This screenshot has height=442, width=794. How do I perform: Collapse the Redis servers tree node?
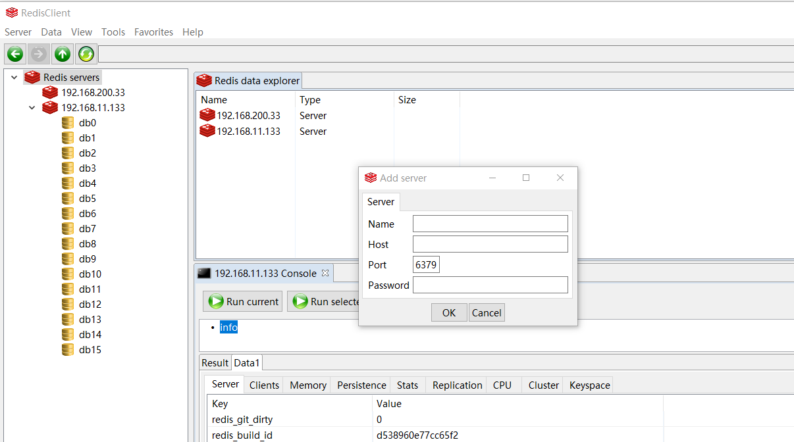(x=14, y=77)
